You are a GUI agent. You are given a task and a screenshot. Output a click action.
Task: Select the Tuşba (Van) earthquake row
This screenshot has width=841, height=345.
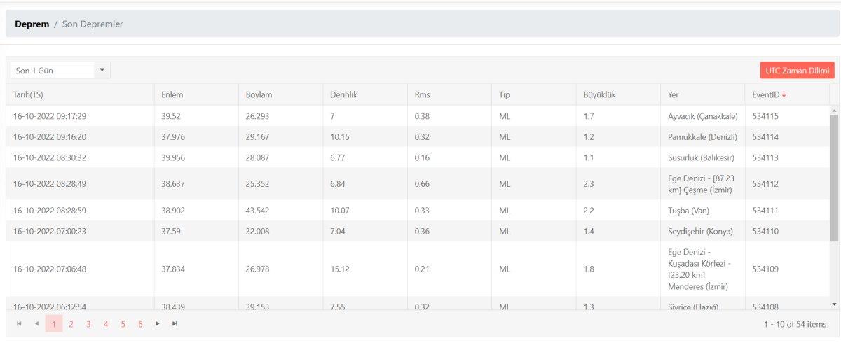[x=420, y=210]
